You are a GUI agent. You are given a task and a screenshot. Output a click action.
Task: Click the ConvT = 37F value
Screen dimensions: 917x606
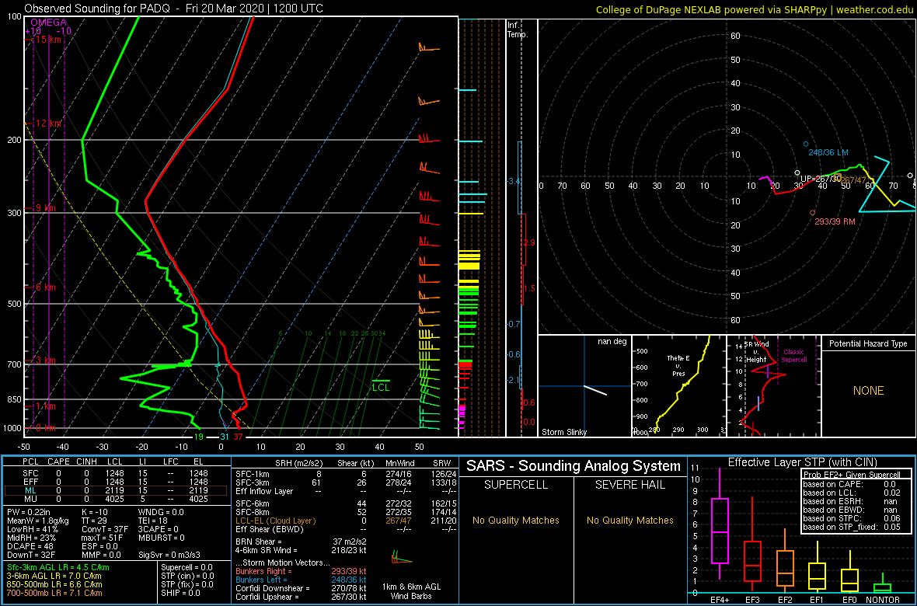point(106,529)
